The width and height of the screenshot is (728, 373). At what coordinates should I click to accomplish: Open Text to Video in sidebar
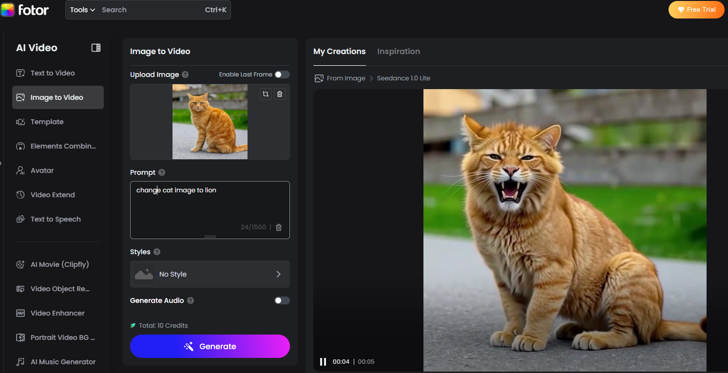click(x=53, y=73)
